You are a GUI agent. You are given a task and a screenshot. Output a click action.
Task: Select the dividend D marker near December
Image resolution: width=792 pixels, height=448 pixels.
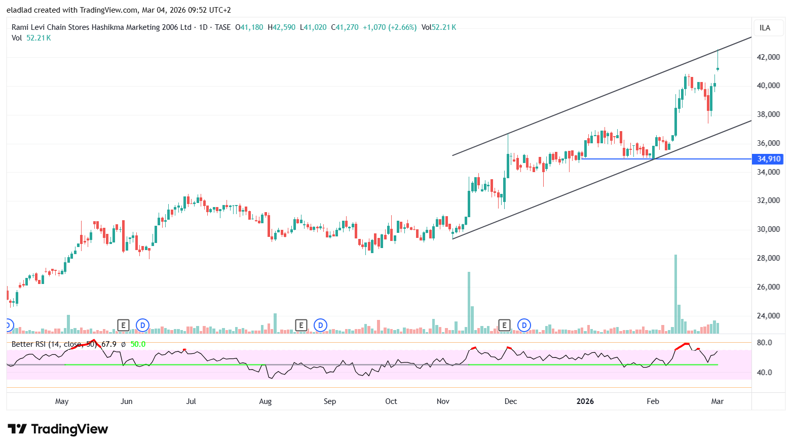tap(524, 325)
